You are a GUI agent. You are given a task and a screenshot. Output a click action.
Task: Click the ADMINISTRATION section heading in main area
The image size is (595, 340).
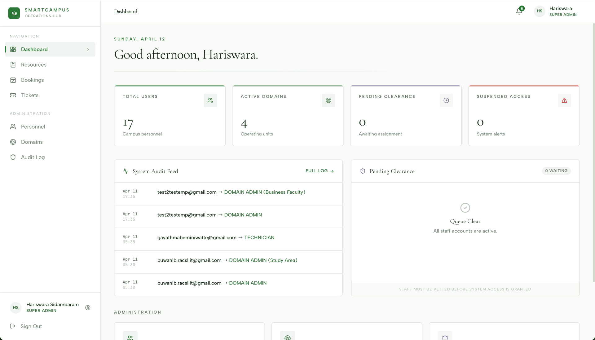tap(138, 312)
